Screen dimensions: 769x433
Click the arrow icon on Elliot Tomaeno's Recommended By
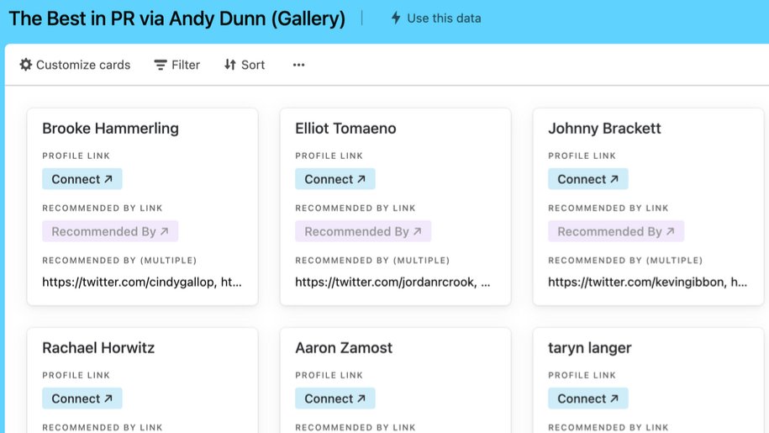[418, 231]
